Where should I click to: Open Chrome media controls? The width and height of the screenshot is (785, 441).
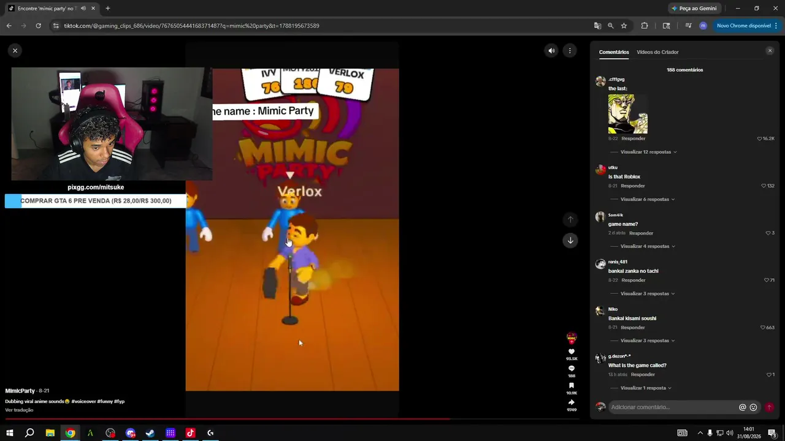click(688, 26)
